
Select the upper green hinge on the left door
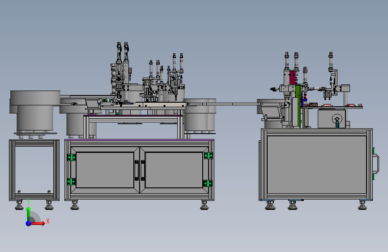tap(71, 157)
